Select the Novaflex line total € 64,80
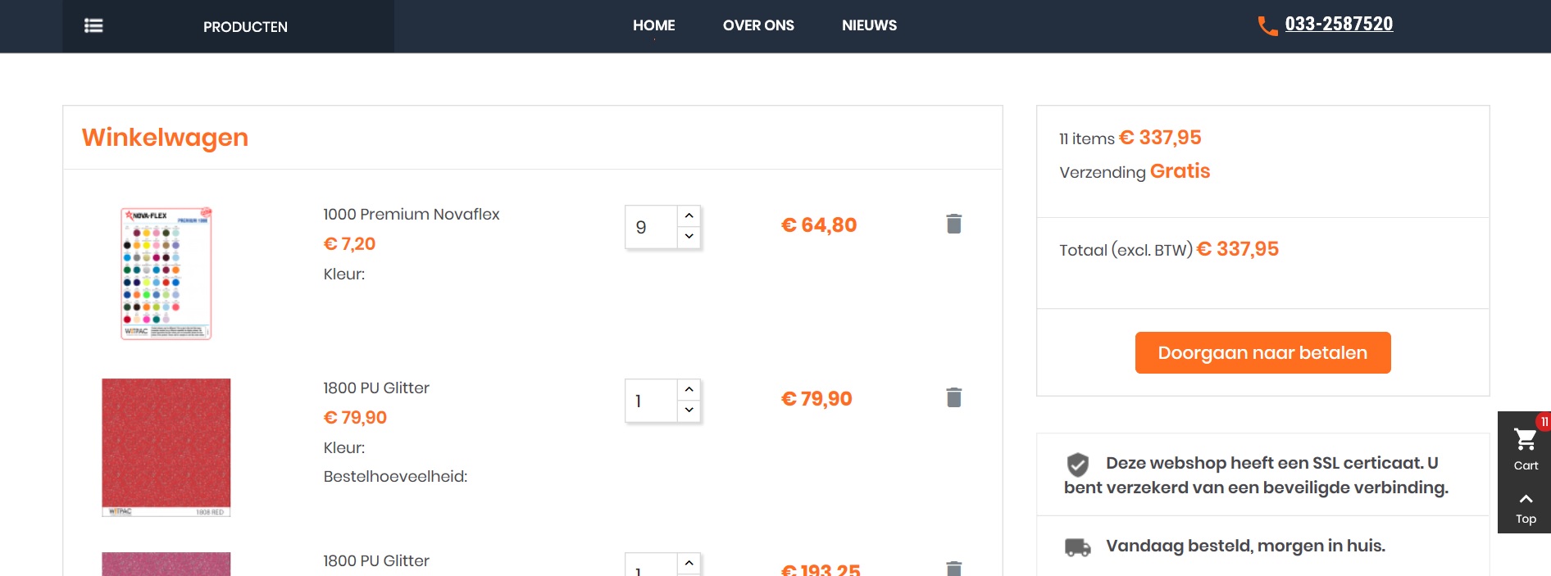This screenshot has width=1551, height=576. tap(819, 225)
